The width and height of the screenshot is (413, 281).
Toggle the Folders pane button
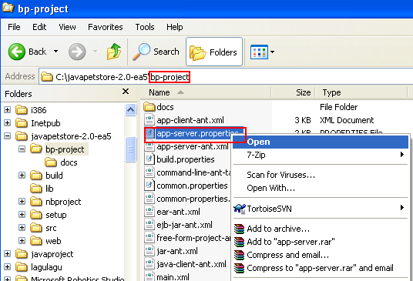tap(214, 52)
